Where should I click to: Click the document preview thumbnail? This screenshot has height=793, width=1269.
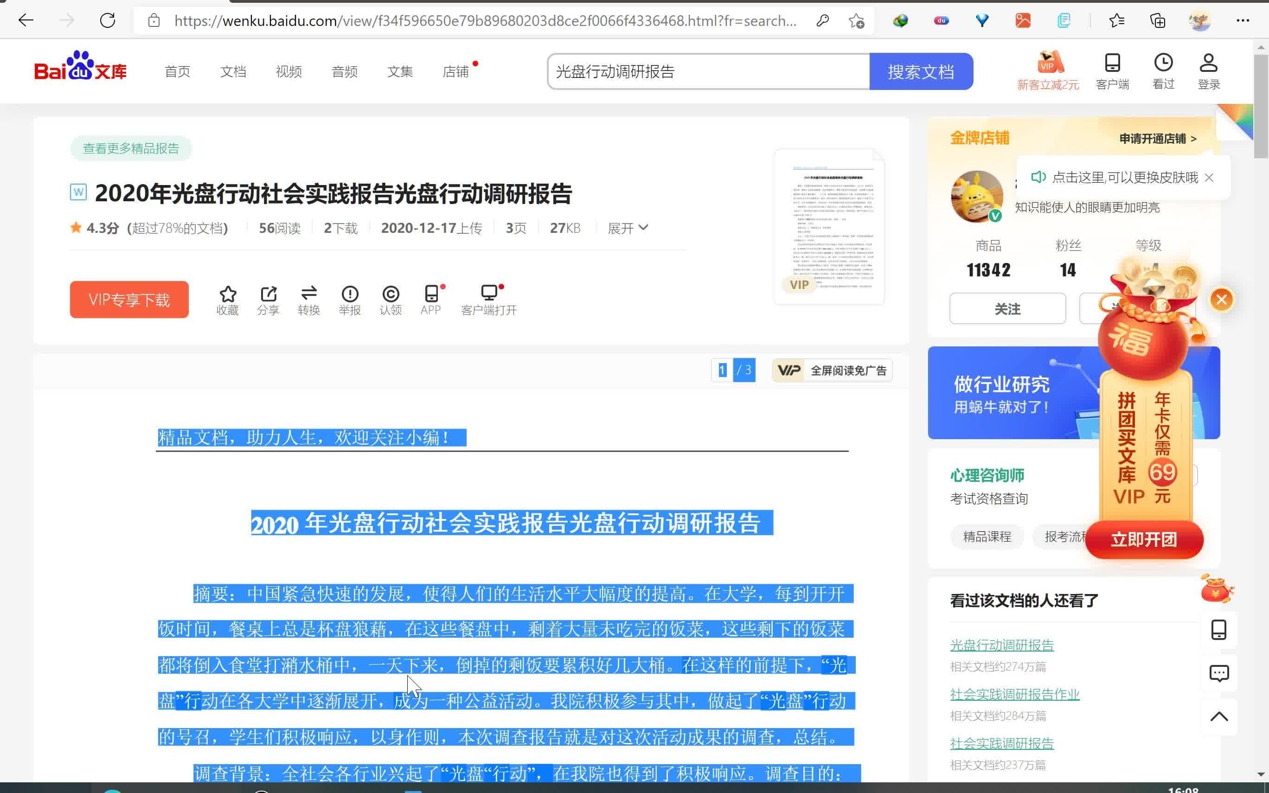(x=829, y=227)
